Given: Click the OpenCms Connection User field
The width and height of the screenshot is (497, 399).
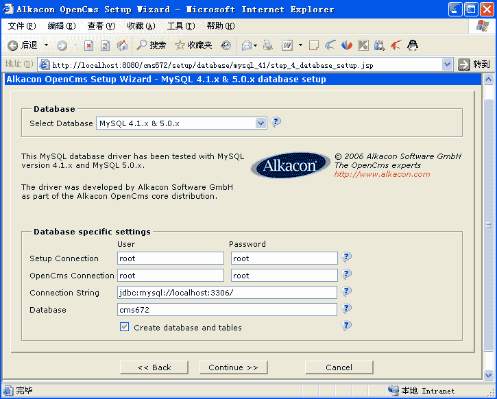Looking at the screenshot, I should [x=171, y=276].
